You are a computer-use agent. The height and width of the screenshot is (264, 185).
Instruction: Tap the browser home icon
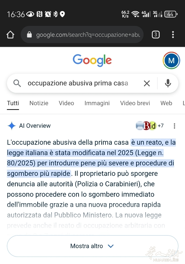(x=10, y=35)
